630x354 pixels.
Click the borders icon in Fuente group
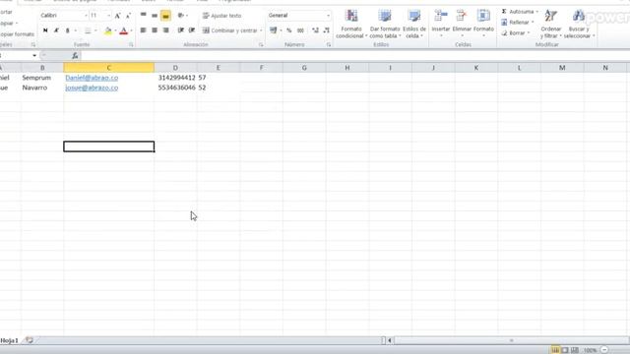(88, 30)
